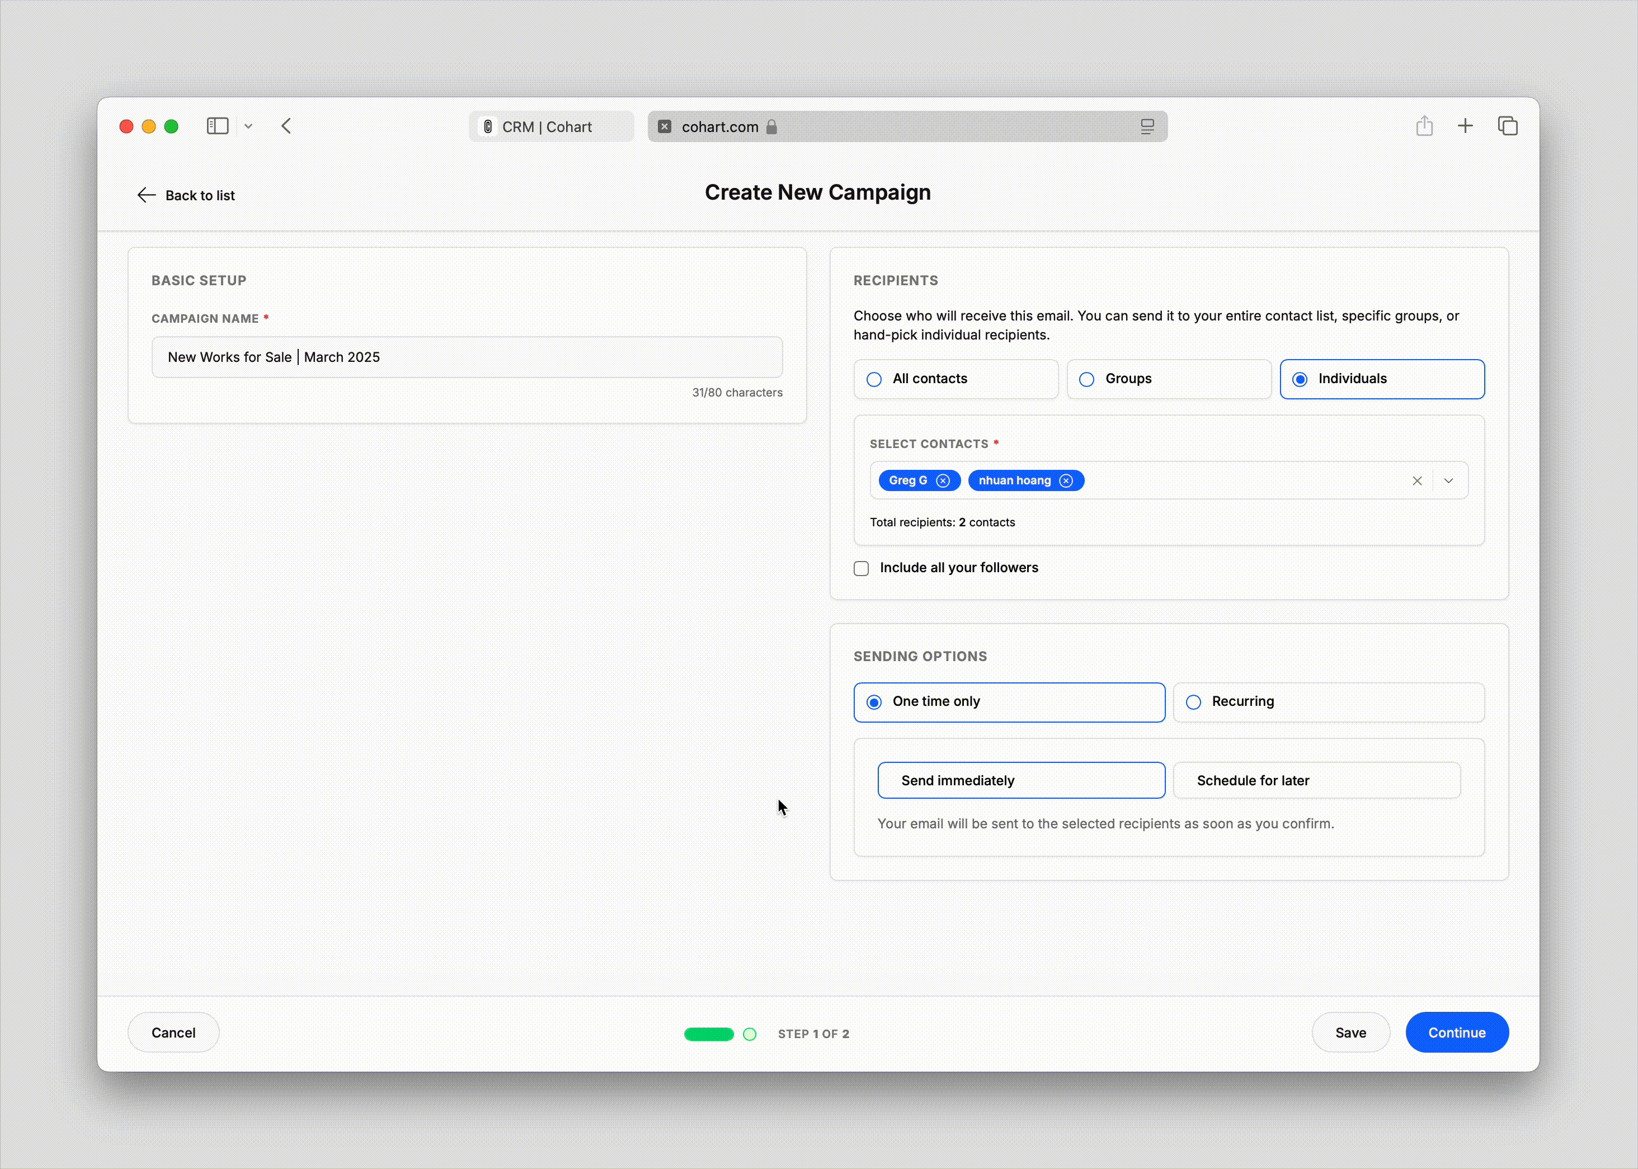Select the One time only option
This screenshot has height=1169, width=1638.
coord(1009,702)
